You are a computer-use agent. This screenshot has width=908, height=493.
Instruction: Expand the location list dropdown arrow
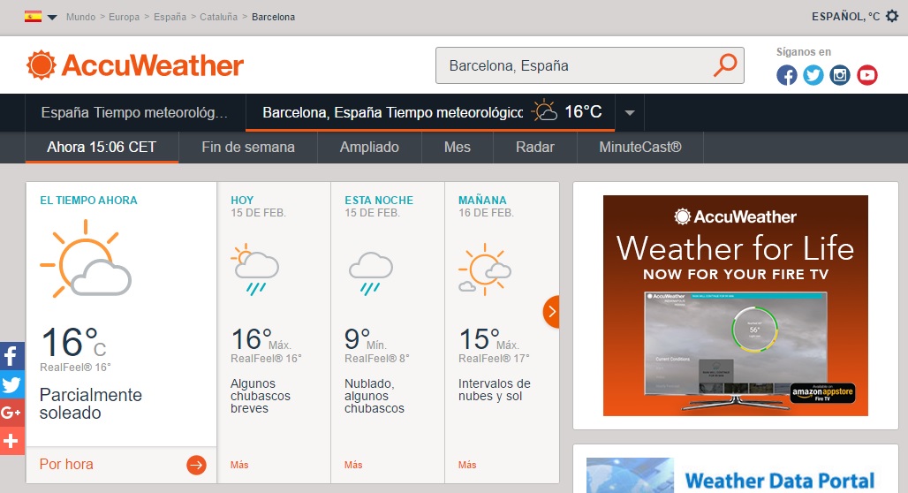630,113
